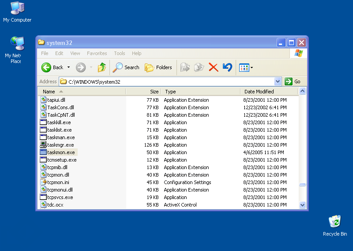
Task: Click the ActiveX Control type cell
Action: click(x=180, y=205)
